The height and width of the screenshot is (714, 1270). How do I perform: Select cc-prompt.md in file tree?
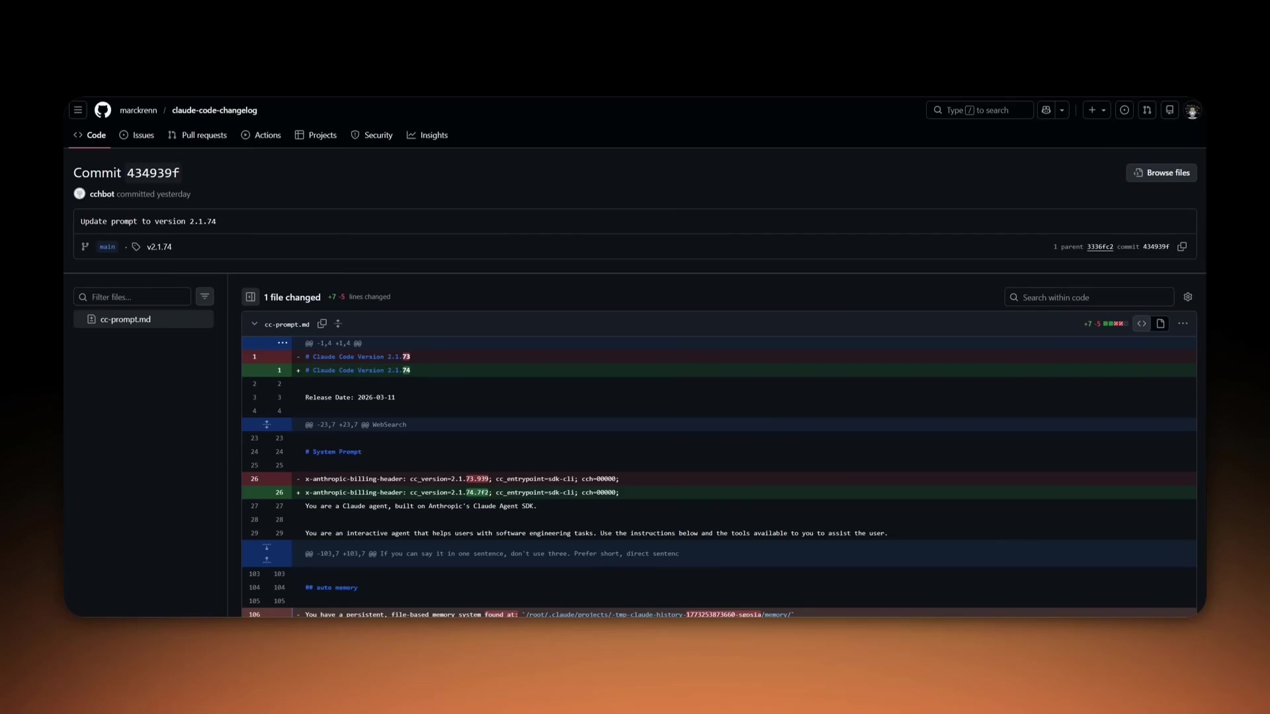[126, 319]
